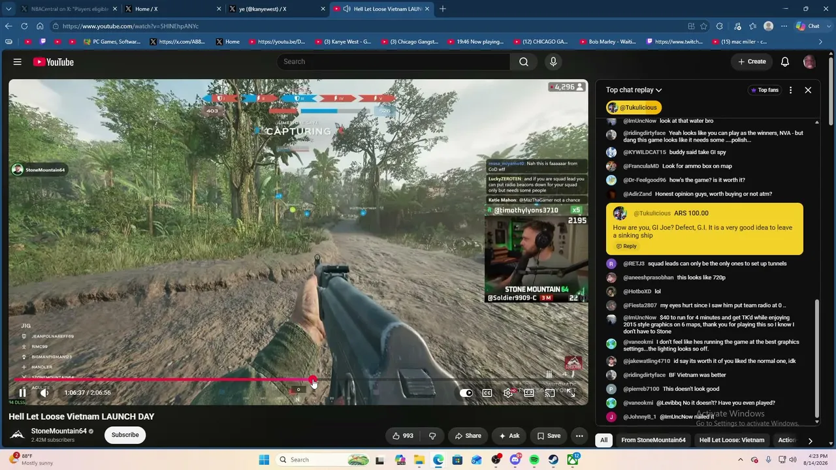This screenshot has height=470, width=836.
Task: Open Kanye West bookmark
Action: click(344, 42)
